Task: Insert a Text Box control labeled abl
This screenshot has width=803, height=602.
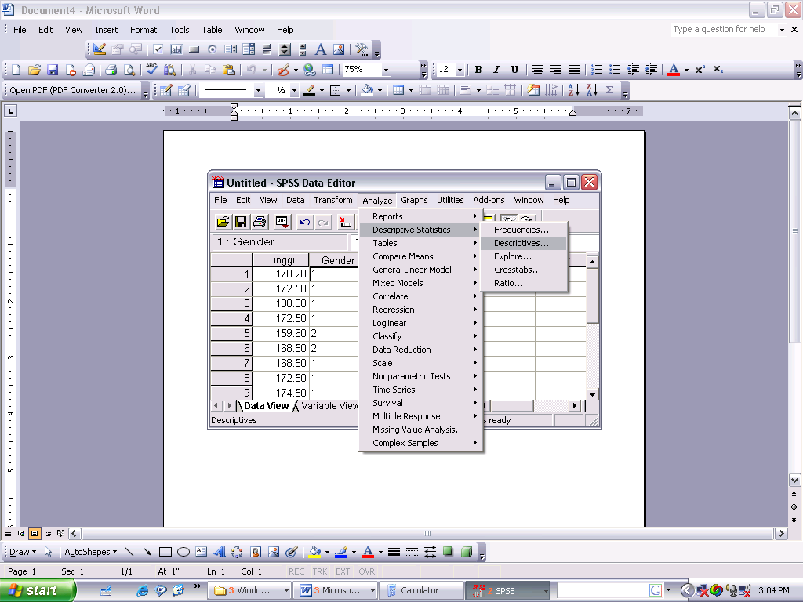Action: [x=176, y=49]
